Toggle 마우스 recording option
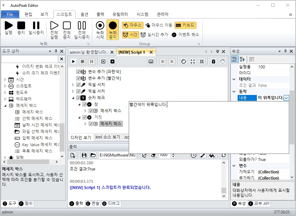Viewport: 296px width, 216px height. click(133, 25)
